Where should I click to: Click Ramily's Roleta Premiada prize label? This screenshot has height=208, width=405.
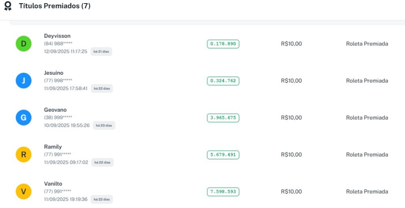(x=367, y=155)
